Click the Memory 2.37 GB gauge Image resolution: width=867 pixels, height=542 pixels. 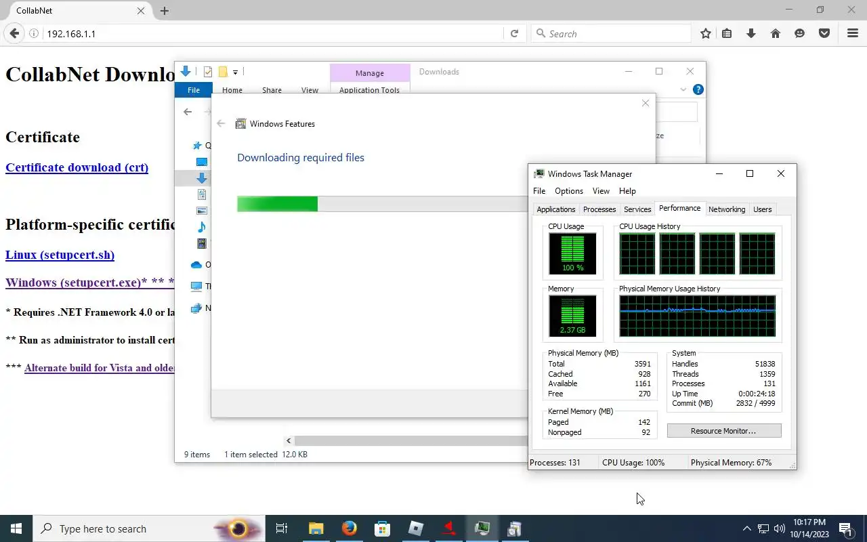pyautogui.click(x=572, y=316)
